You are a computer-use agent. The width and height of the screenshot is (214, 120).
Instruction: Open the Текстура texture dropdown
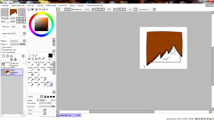click(24, 27)
